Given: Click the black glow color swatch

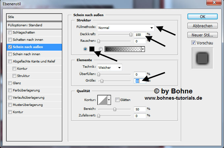Looking at the screenshot, I should pos(92,49).
